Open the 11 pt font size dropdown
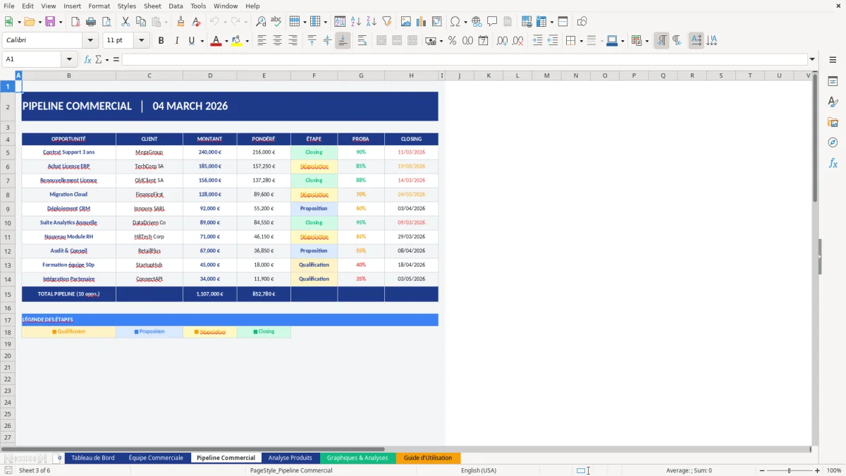This screenshot has width=846, height=476. [141, 41]
